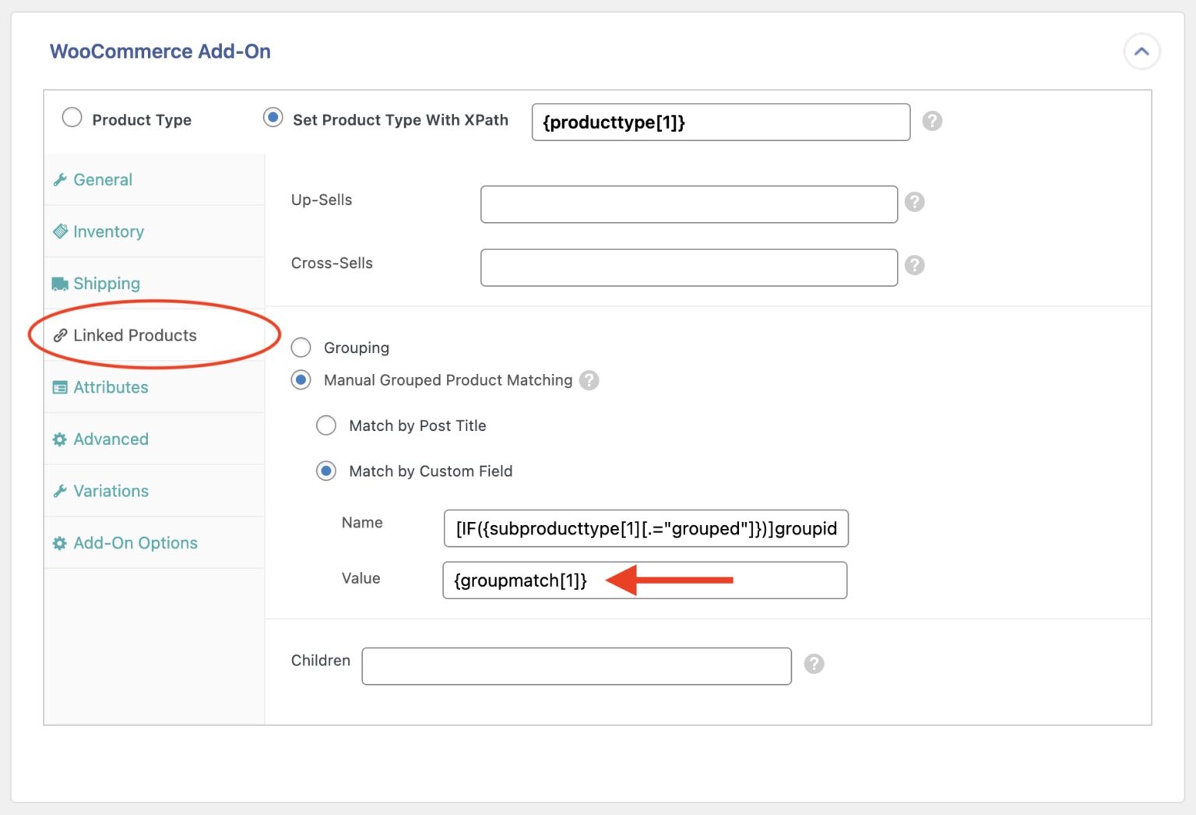Select Set Product Type With XPath
The width and height of the screenshot is (1196, 815).
tap(273, 117)
